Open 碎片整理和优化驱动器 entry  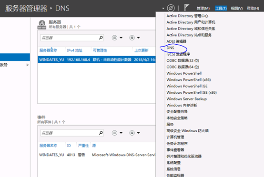pos(184,157)
